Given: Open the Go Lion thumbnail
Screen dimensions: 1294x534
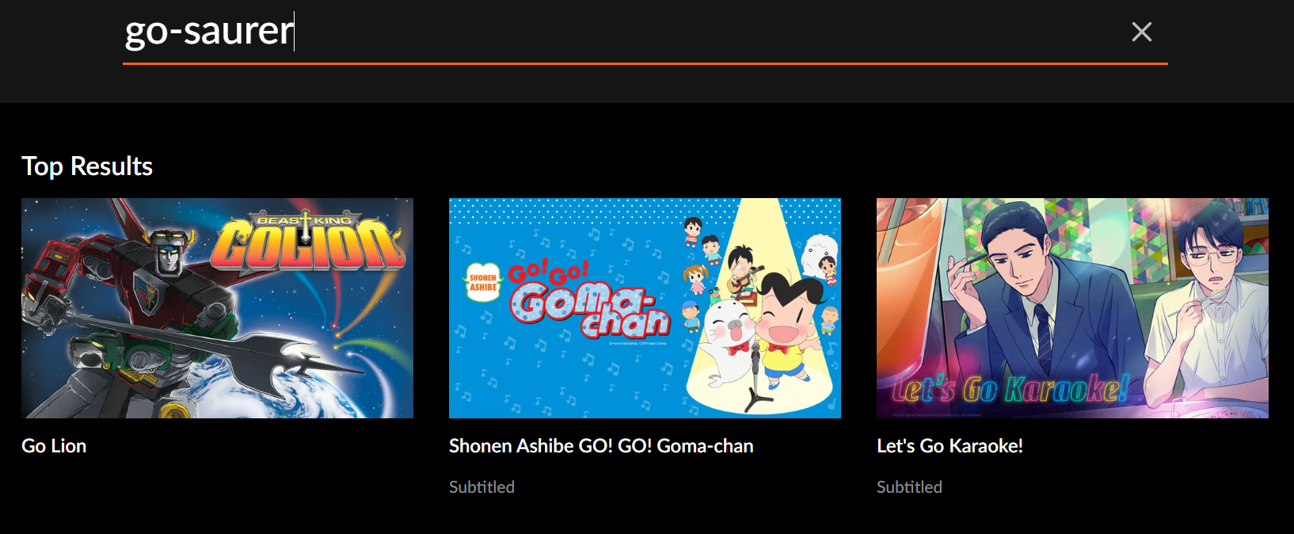Looking at the screenshot, I should 217,308.
